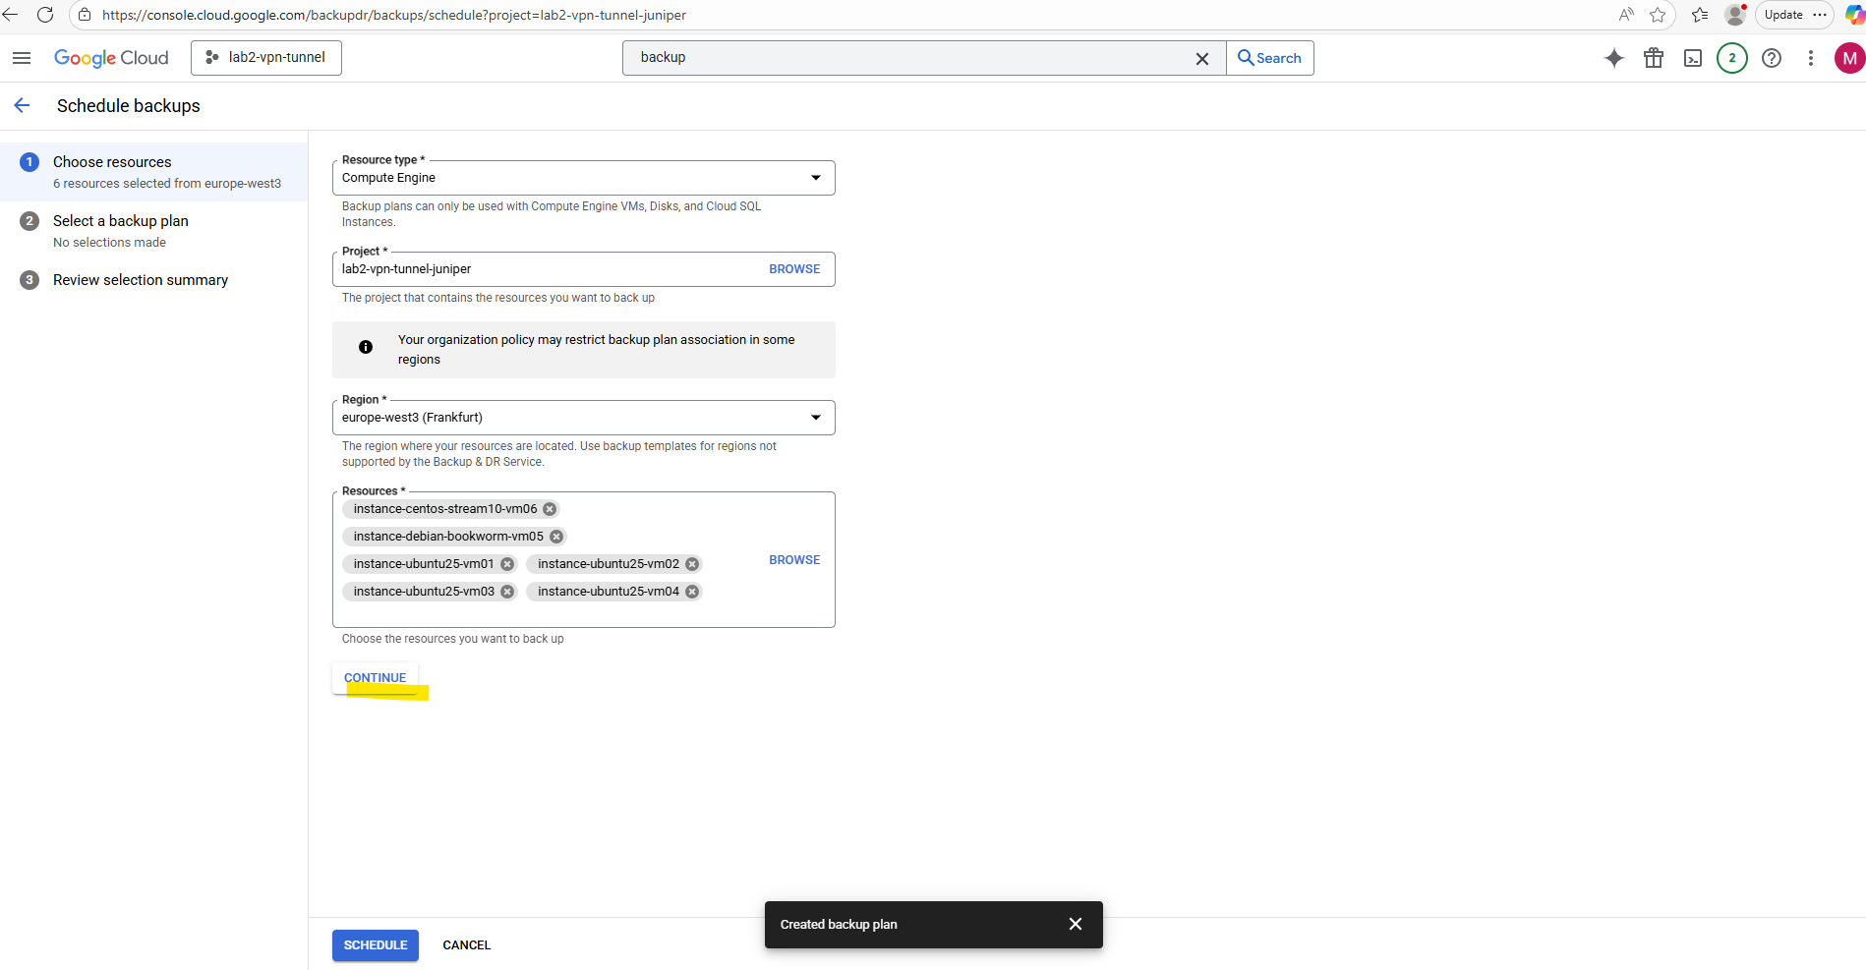Remove instance-centos-stream10-vm06 chip

tap(551, 509)
